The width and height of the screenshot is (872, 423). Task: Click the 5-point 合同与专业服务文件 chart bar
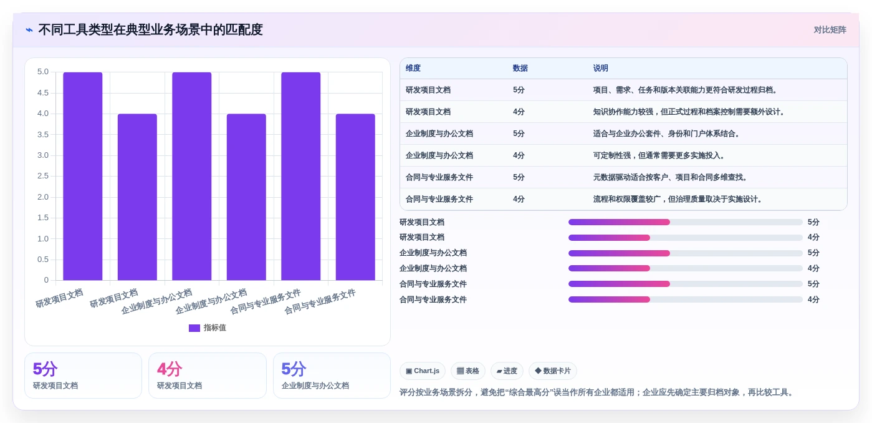pyautogui.click(x=301, y=177)
